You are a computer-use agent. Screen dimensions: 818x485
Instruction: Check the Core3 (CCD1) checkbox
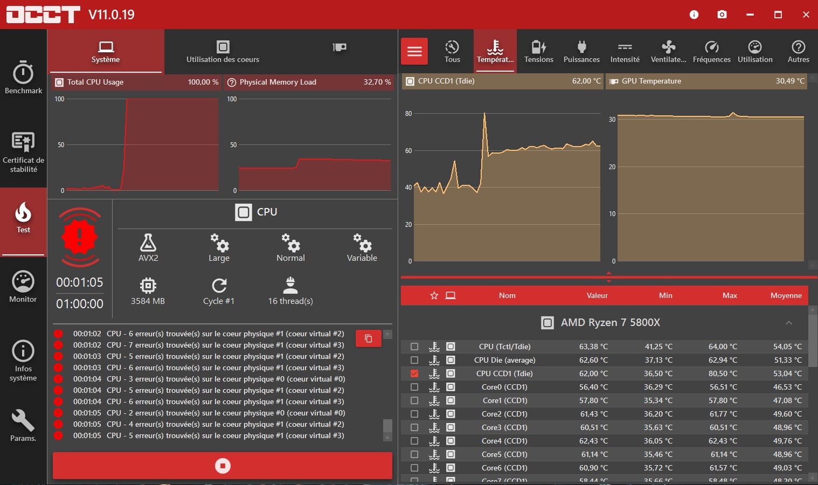point(414,427)
